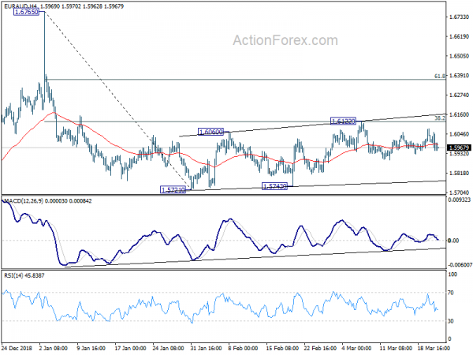Click the 31 Jan 16:00 date label
473x355 pixels.
pyautogui.click(x=206, y=348)
